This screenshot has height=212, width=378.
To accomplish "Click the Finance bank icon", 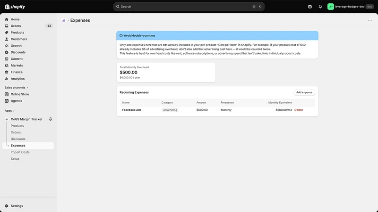I will point(7,72).
